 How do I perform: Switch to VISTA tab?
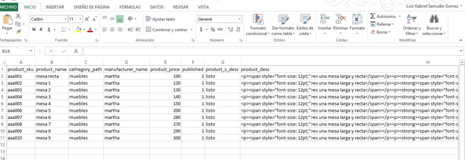point(203,7)
